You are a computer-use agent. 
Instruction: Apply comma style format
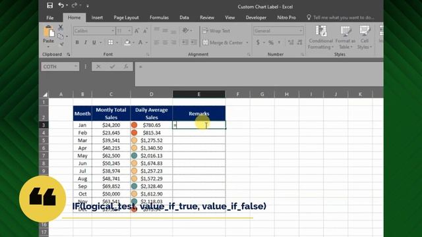(x=279, y=42)
